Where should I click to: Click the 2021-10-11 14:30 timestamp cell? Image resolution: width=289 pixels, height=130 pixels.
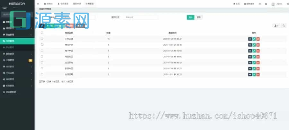pos(172,74)
